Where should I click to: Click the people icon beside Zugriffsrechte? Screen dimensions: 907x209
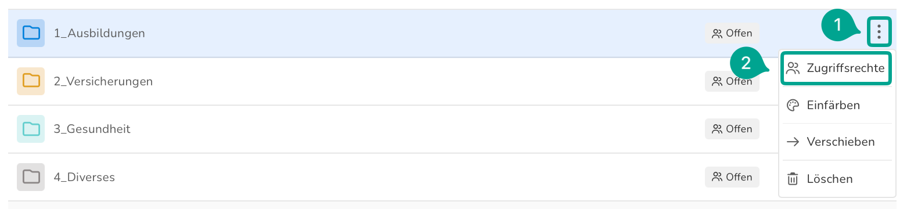click(x=793, y=69)
